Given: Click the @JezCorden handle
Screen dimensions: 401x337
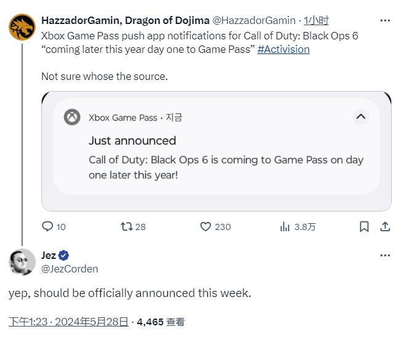Looking at the screenshot, I should [69, 269].
